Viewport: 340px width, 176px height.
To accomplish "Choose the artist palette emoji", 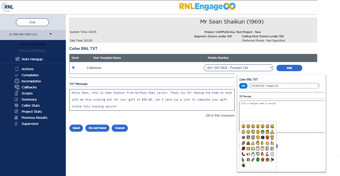I will pyautogui.click(x=258, y=137).
